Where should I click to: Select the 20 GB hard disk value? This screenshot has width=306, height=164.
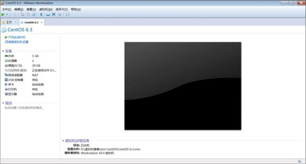click(36, 66)
